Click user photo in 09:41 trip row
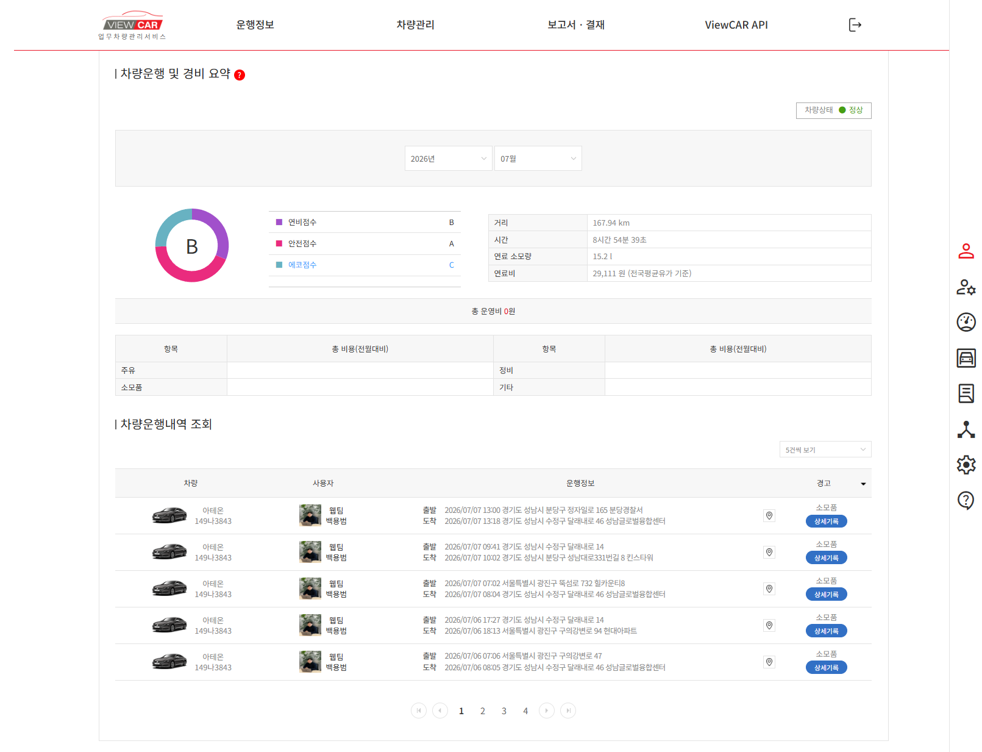Image resolution: width=982 pixels, height=752 pixels. coord(310,552)
